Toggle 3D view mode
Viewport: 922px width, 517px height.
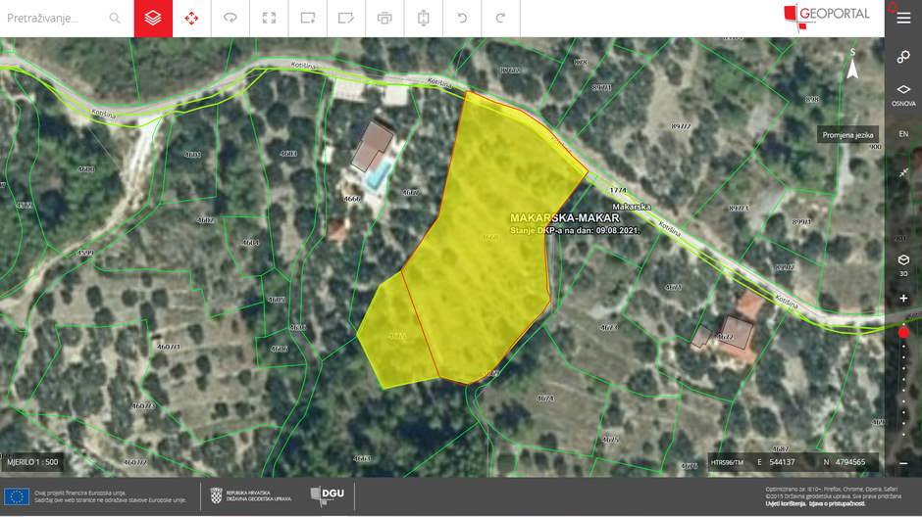click(903, 264)
